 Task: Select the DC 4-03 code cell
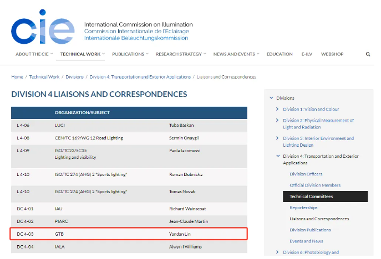pyautogui.click(x=25, y=234)
